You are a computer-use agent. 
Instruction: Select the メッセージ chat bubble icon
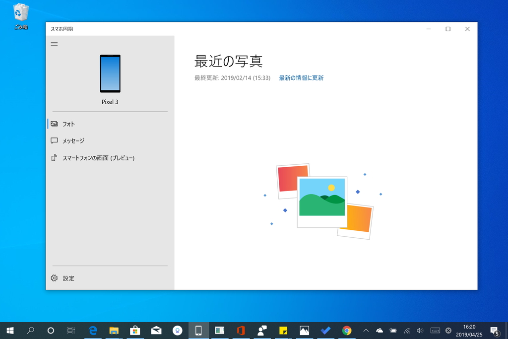pyautogui.click(x=54, y=140)
